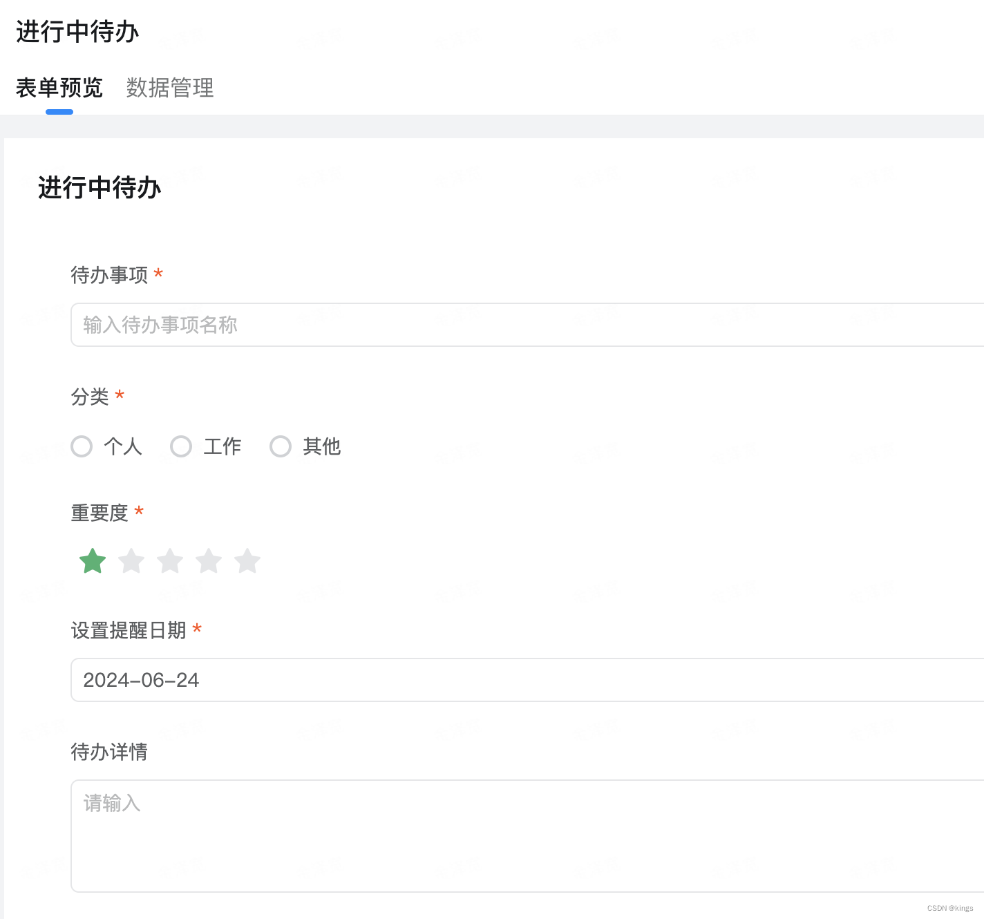Click the CSDN @kings watermark text
This screenshot has width=984, height=919.
(x=950, y=908)
